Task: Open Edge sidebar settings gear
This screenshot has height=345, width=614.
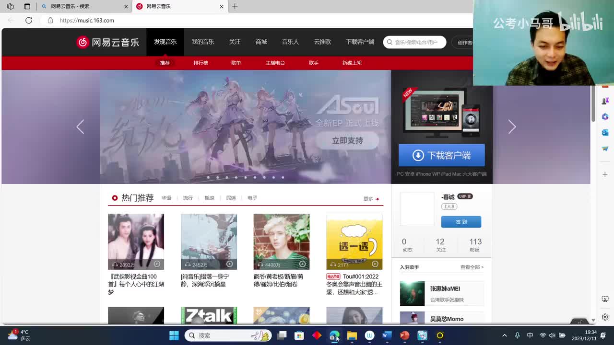Action: tap(605, 317)
